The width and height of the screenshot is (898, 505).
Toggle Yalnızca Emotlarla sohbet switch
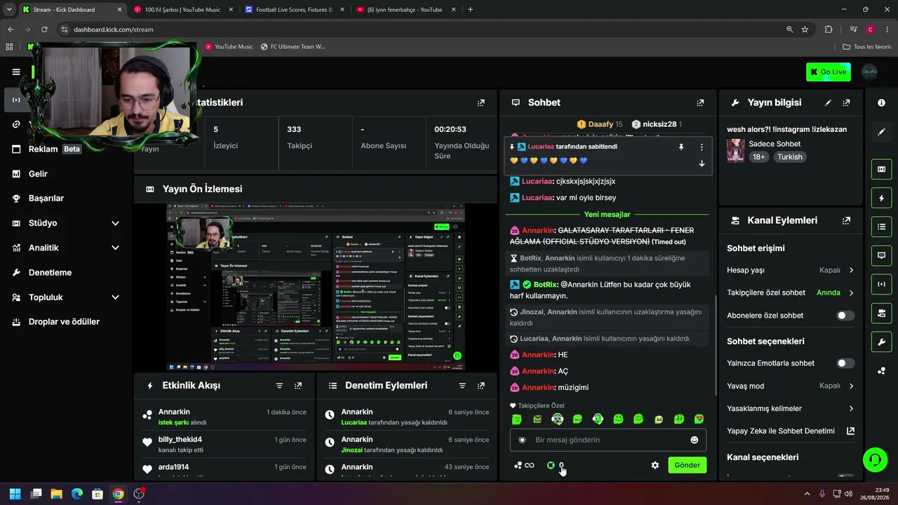pos(845,363)
